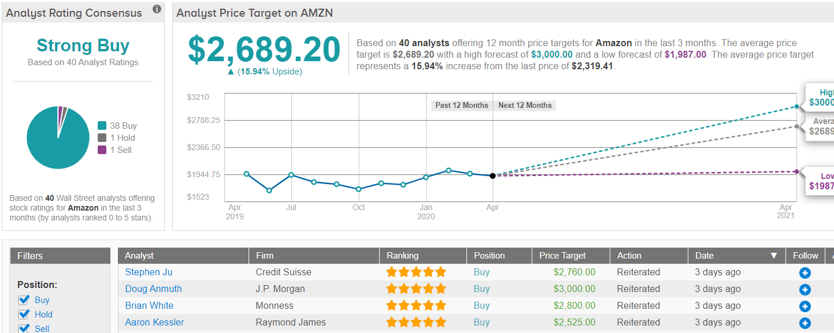The width and height of the screenshot is (834, 333).
Task: Toggle the Hold position checkbox
Action: coord(24,314)
